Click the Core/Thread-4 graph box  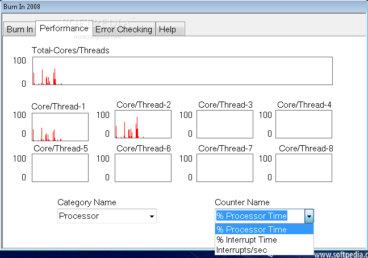coord(304,124)
